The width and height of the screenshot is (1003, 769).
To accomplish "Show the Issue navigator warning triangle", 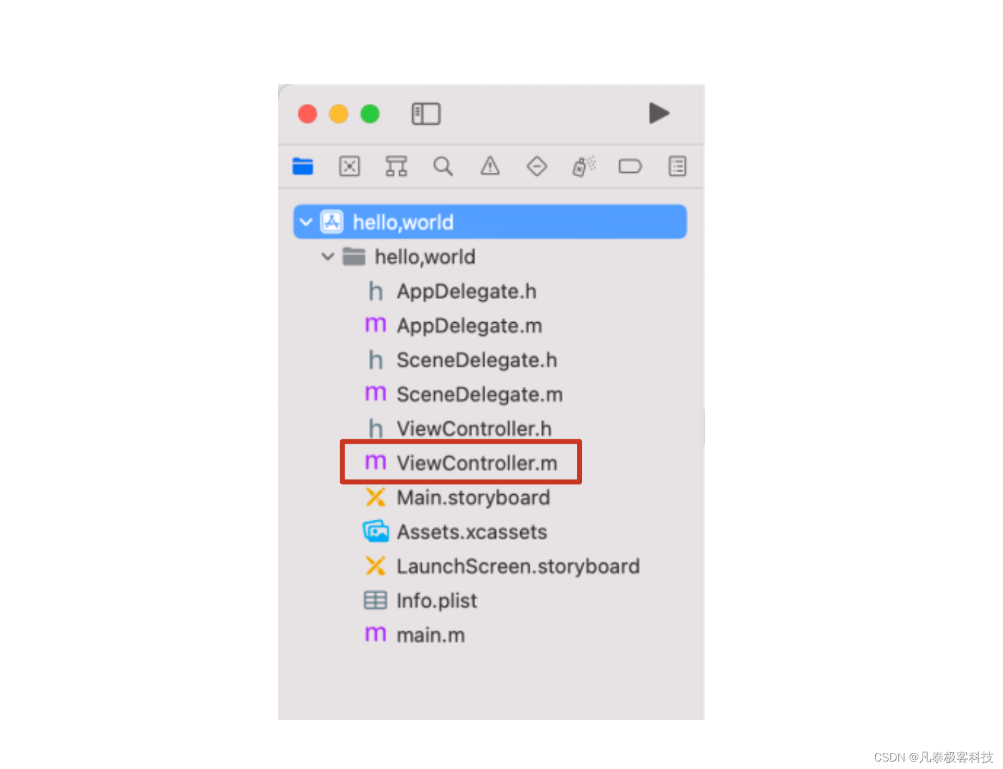I will (490, 166).
